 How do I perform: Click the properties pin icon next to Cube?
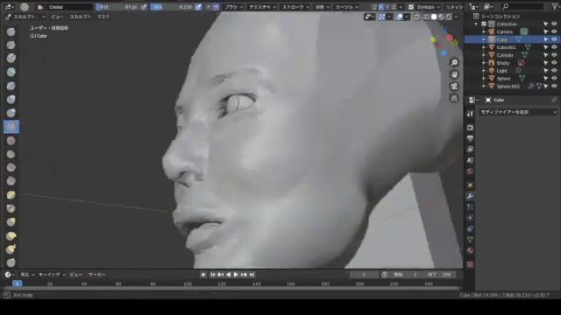pos(554,100)
